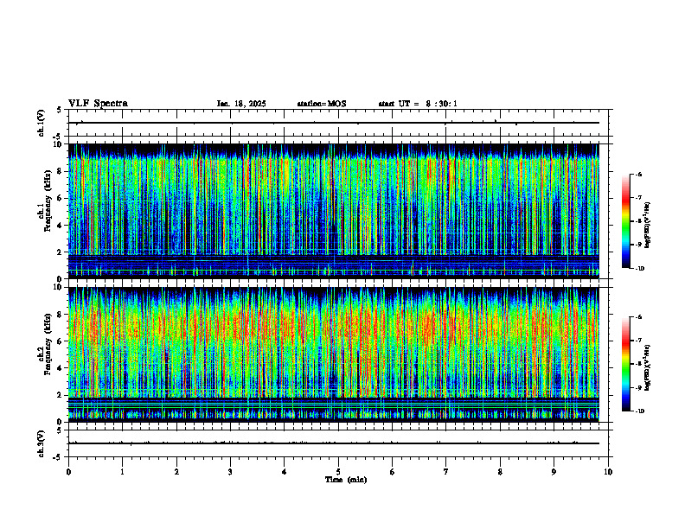Click inside the ch.2 spectrogram panel
The width and height of the screenshot is (685, 529).
334,354
